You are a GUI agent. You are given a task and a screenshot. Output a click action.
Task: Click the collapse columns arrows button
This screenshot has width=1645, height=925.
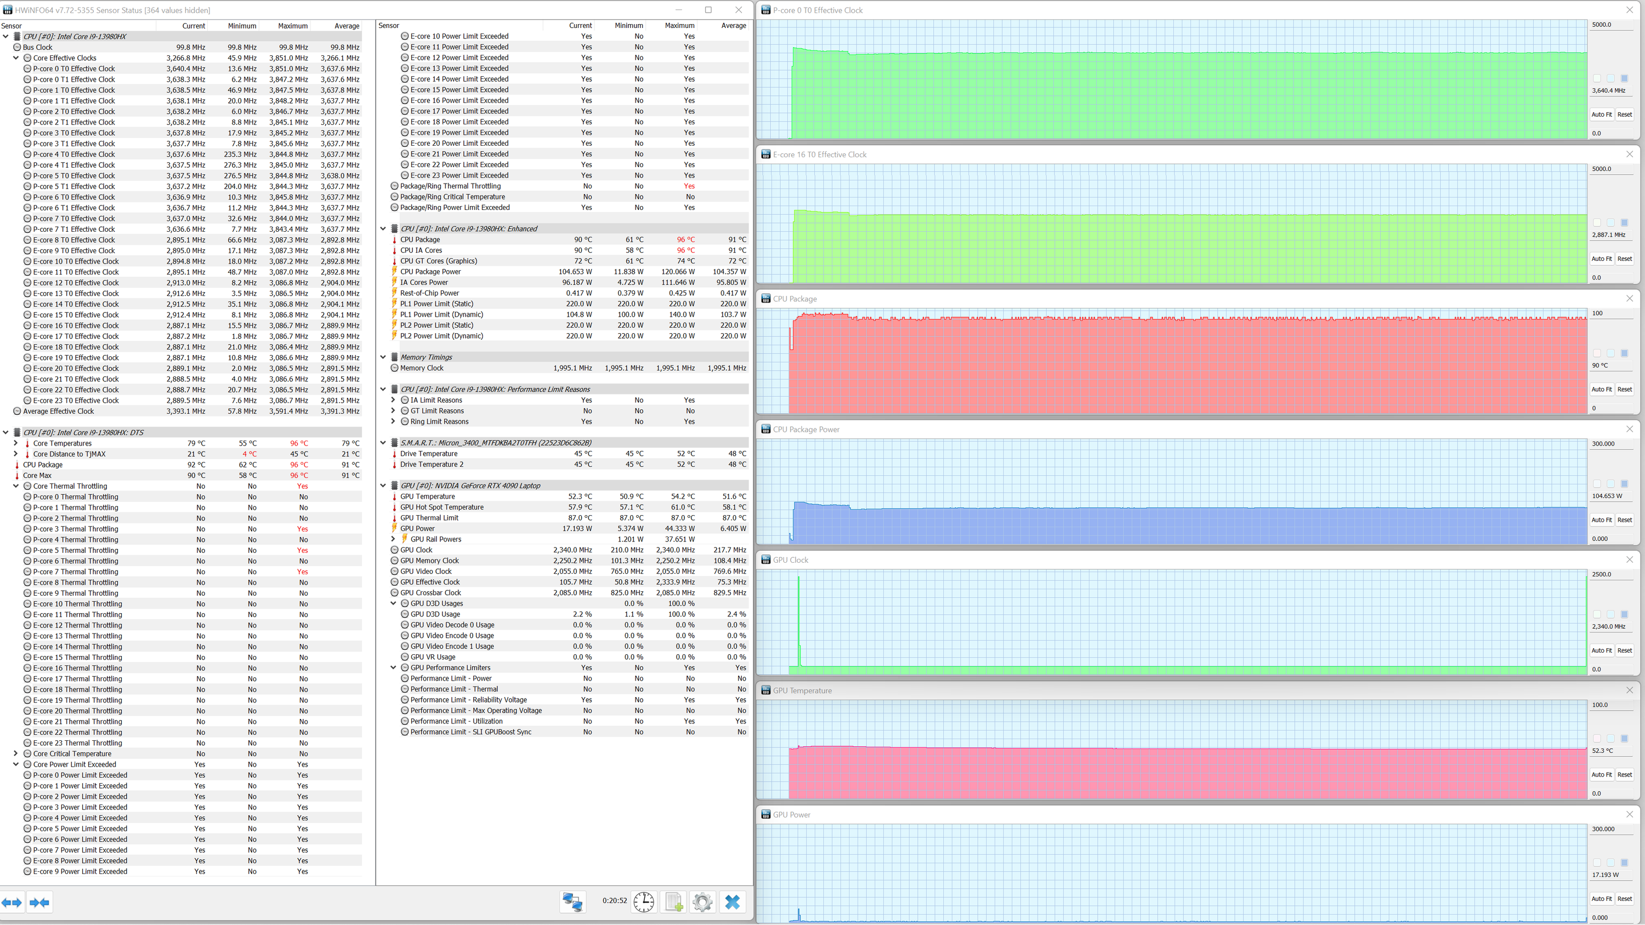coord(39,902)
